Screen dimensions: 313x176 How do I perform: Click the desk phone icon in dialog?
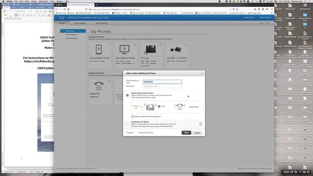tap(150, 107)
